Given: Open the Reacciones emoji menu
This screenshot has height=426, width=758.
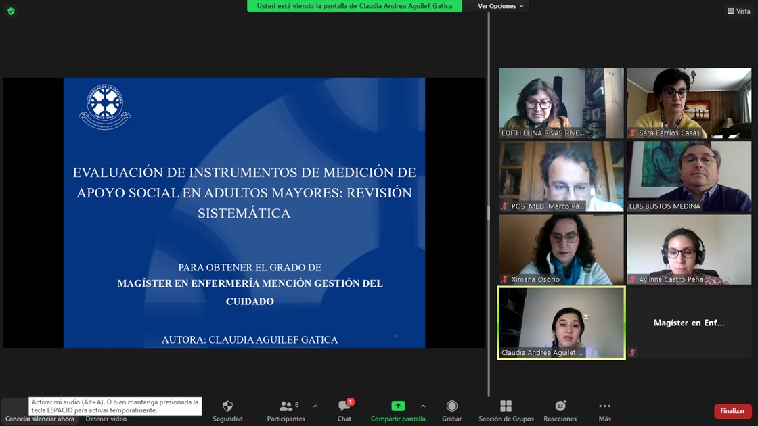Looking at the screenshot, I should 560,411.
